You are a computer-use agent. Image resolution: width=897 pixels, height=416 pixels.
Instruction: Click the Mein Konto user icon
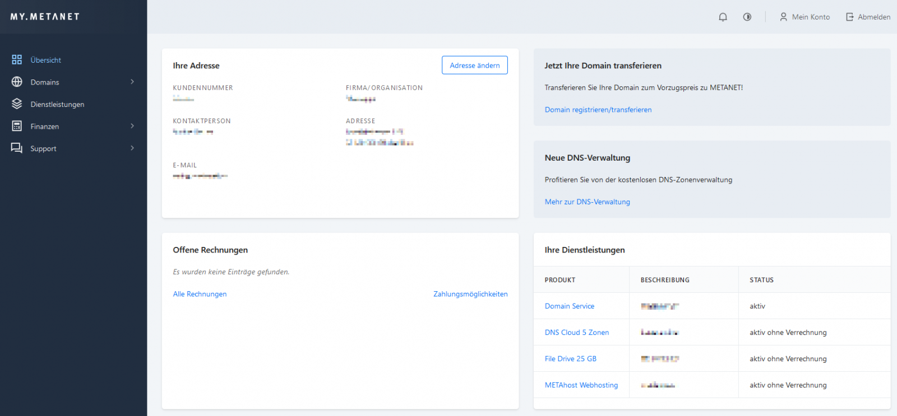(x=783, y=17)
